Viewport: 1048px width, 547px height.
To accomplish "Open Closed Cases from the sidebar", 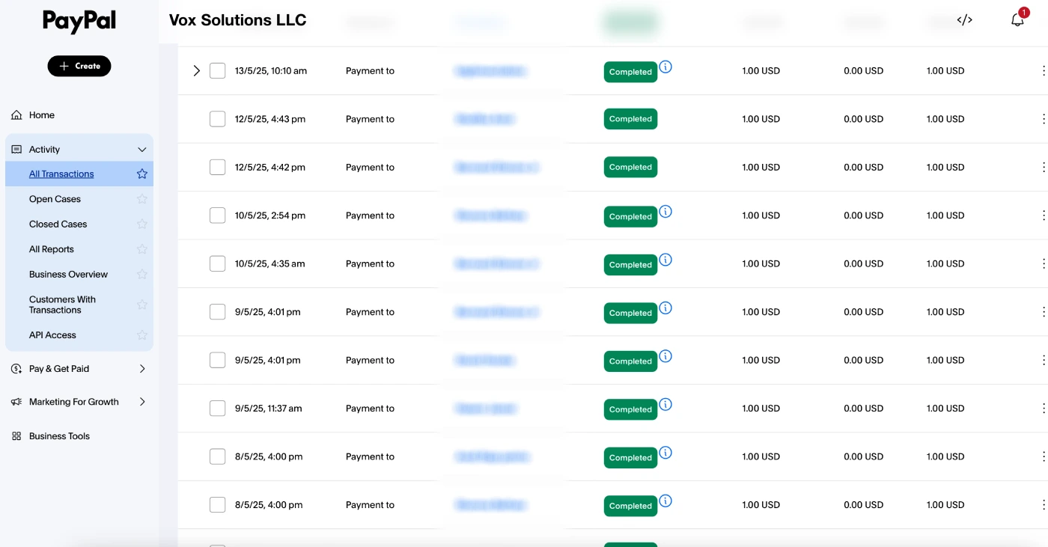I will pyautogui.click(x=58, y=224).
